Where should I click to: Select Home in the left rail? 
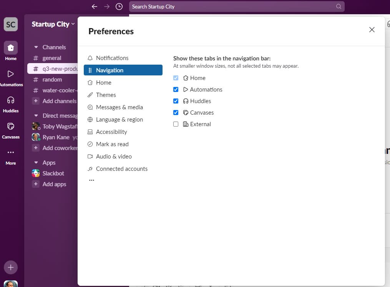point(11,51)
